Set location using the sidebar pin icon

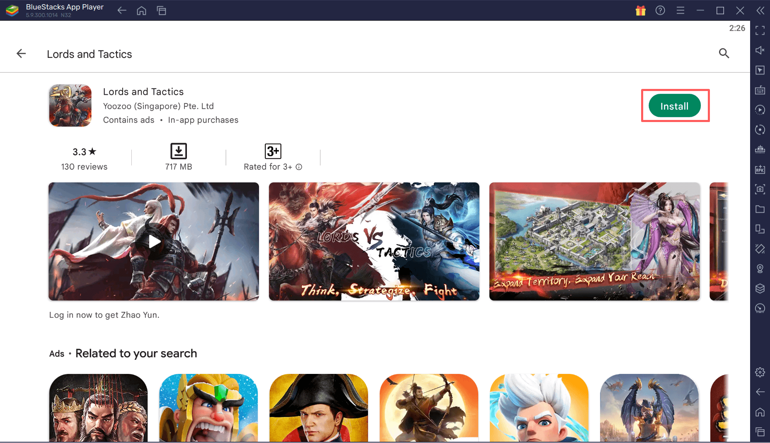click(760, 268)
